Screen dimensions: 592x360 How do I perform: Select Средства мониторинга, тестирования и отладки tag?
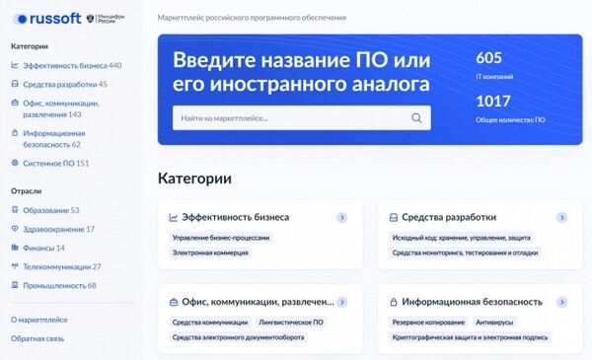(465, 252)
